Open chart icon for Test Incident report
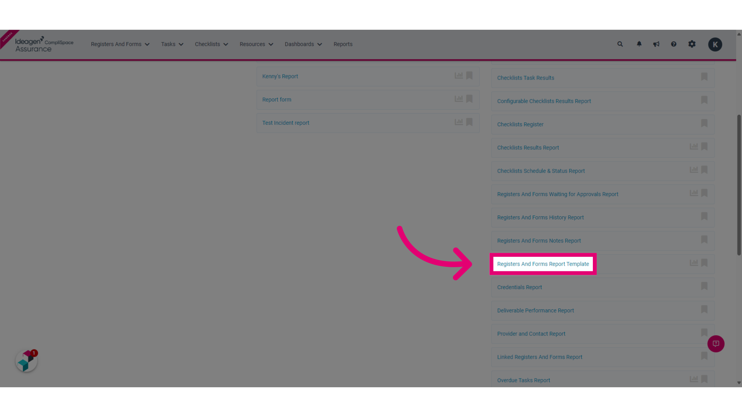The width and height of the screenshot is (742, 417). [459, 122]
